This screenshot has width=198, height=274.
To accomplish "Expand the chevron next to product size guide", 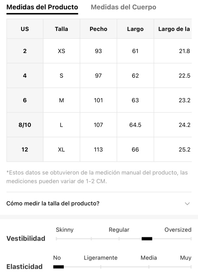I will (x=187, y=204).
